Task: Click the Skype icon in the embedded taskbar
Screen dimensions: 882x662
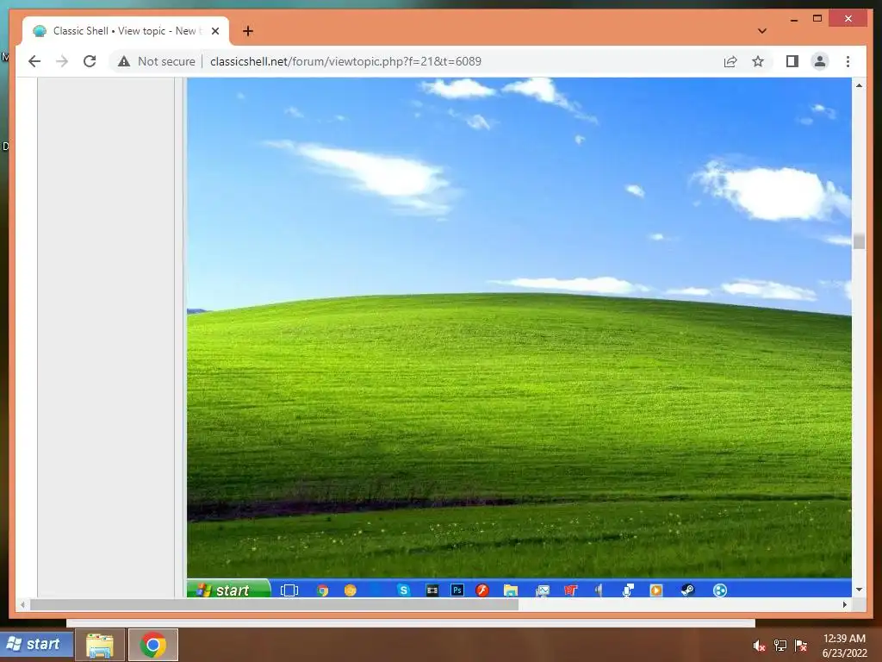Action: click(x=403, y=590)
